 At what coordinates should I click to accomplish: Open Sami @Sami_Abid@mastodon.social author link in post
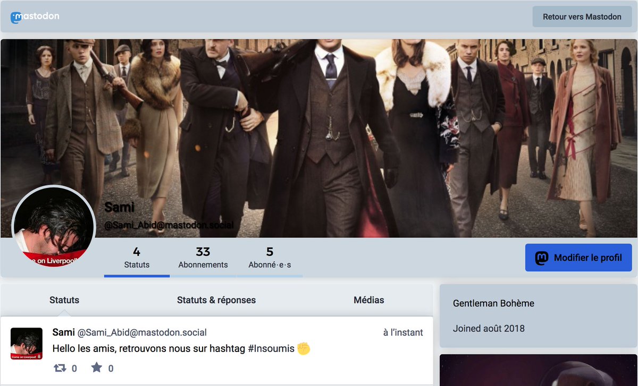(130, 332)
